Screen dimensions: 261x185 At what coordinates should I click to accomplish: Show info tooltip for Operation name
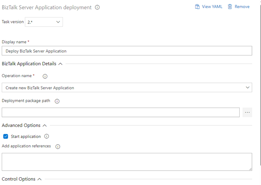[45, 76]
